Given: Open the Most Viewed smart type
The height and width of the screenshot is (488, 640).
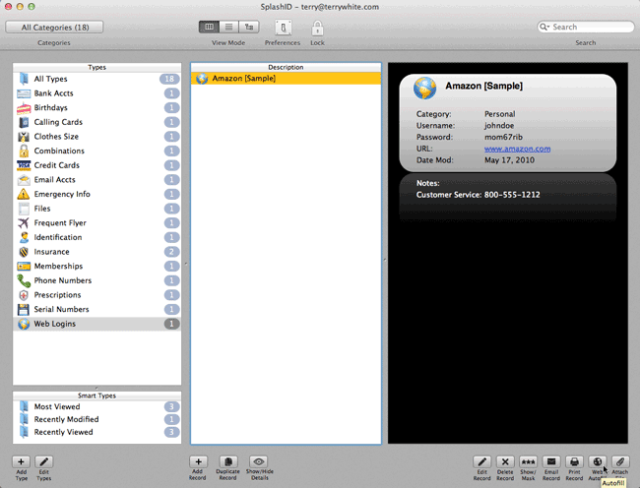Looking at the screenshot, I should click(97, 406).
